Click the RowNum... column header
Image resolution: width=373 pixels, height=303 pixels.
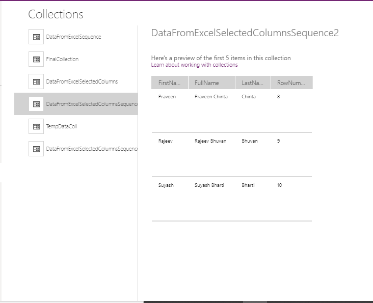291,82
